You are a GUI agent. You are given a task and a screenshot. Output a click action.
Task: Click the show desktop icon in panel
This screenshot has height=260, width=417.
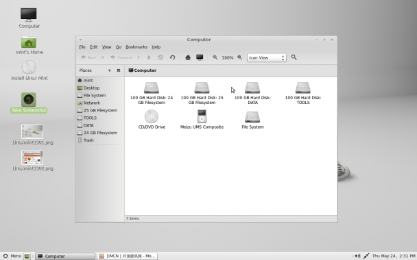(27, 256)
